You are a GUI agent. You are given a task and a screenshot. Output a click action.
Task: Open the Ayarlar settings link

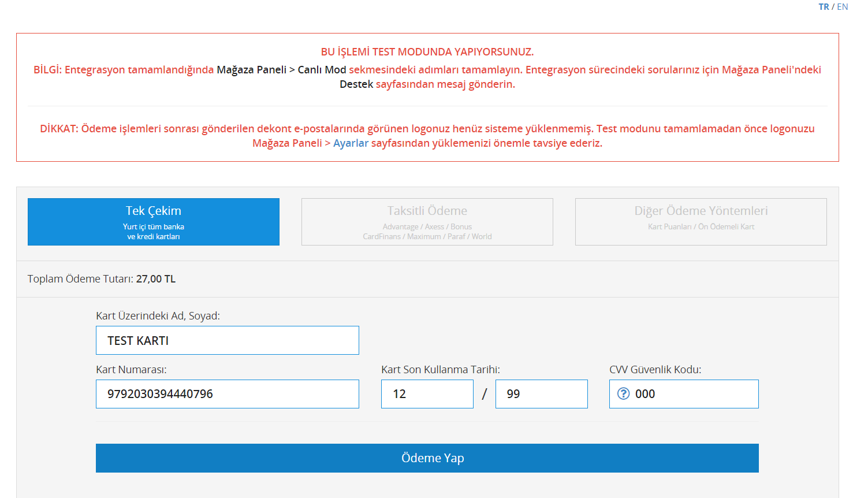point(351,143)
